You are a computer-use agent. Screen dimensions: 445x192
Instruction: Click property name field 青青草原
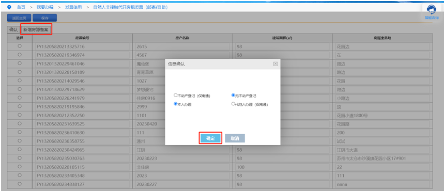click(150, 72)
